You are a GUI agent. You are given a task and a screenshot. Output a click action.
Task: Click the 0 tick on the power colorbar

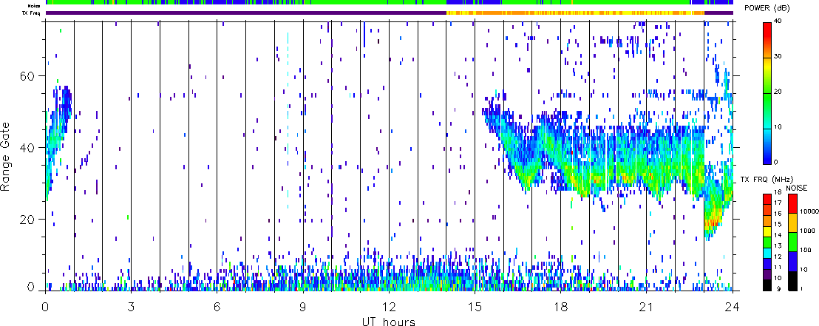[777, 162]
